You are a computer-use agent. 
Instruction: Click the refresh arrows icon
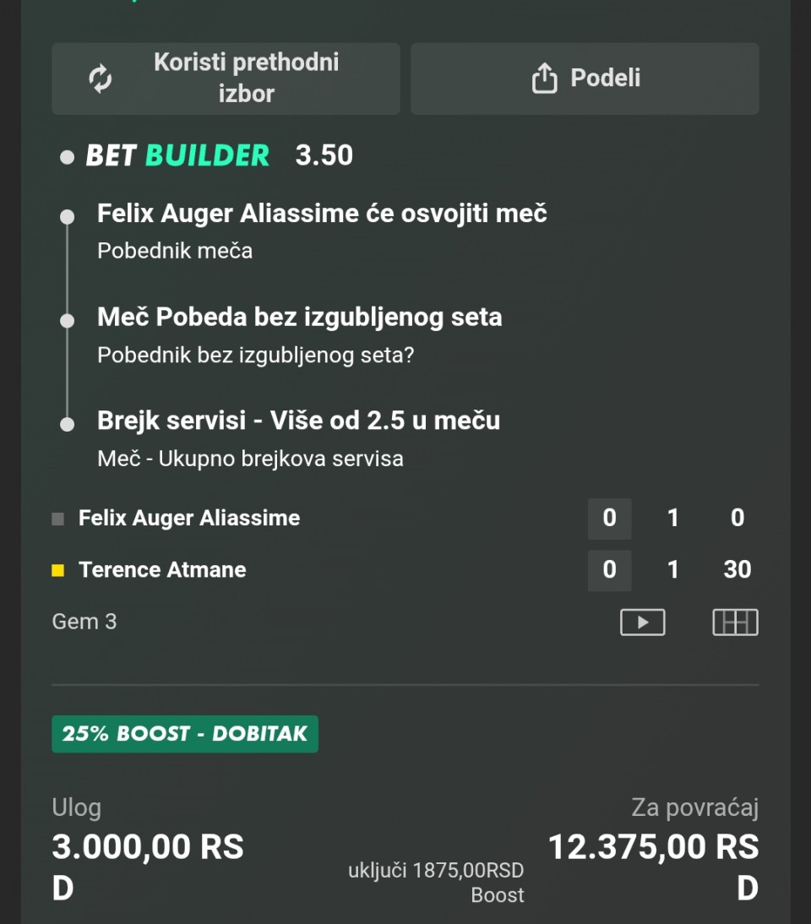[x=101, y=79]
